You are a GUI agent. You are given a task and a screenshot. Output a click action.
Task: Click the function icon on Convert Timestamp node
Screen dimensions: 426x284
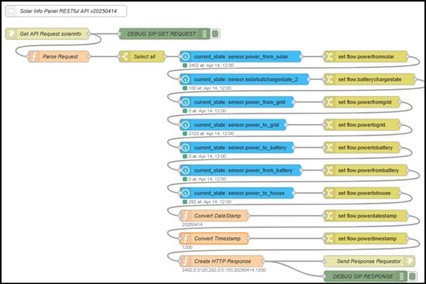click(185, 238)
